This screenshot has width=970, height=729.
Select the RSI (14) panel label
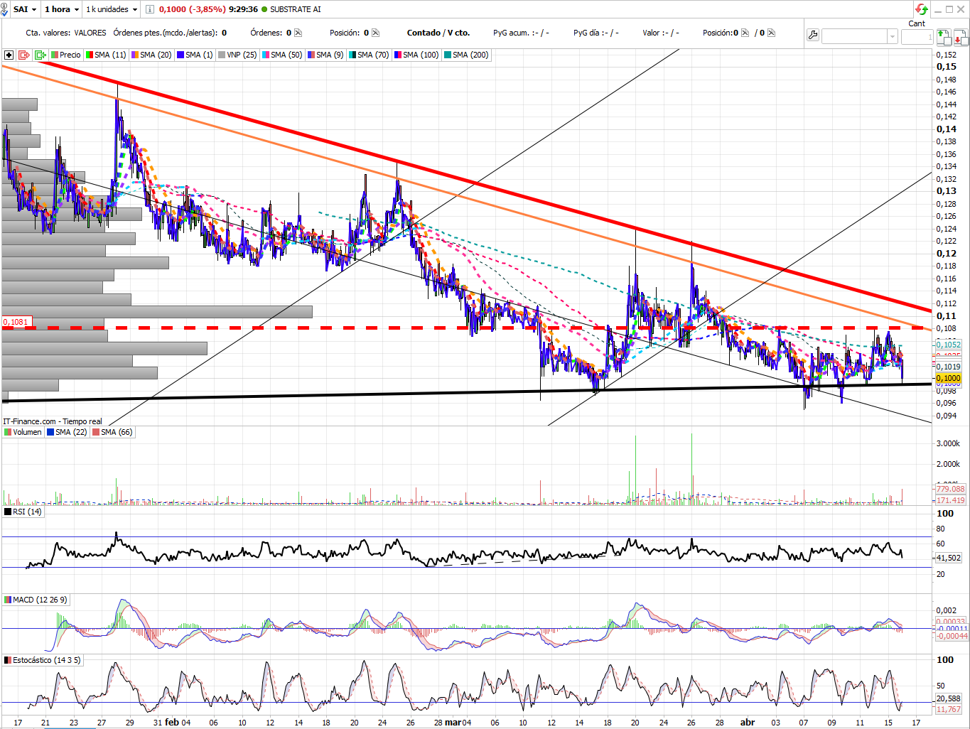(x=23, y=512)
